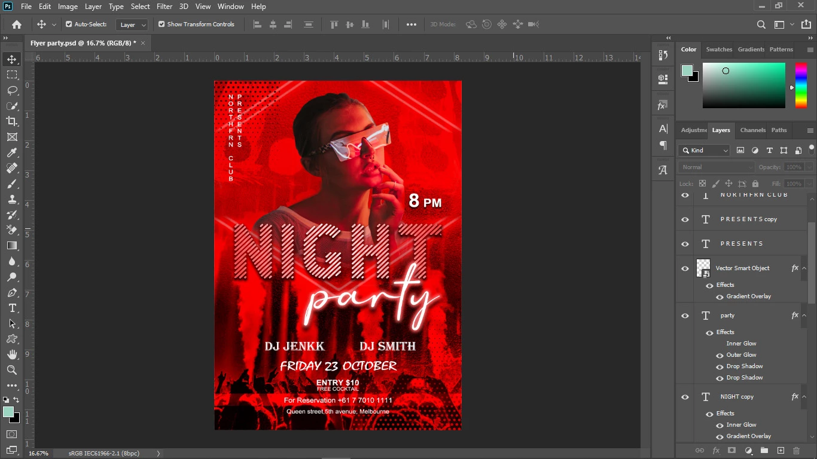
Task: Select the Clone Stamp tool
Action: (12, 200)
